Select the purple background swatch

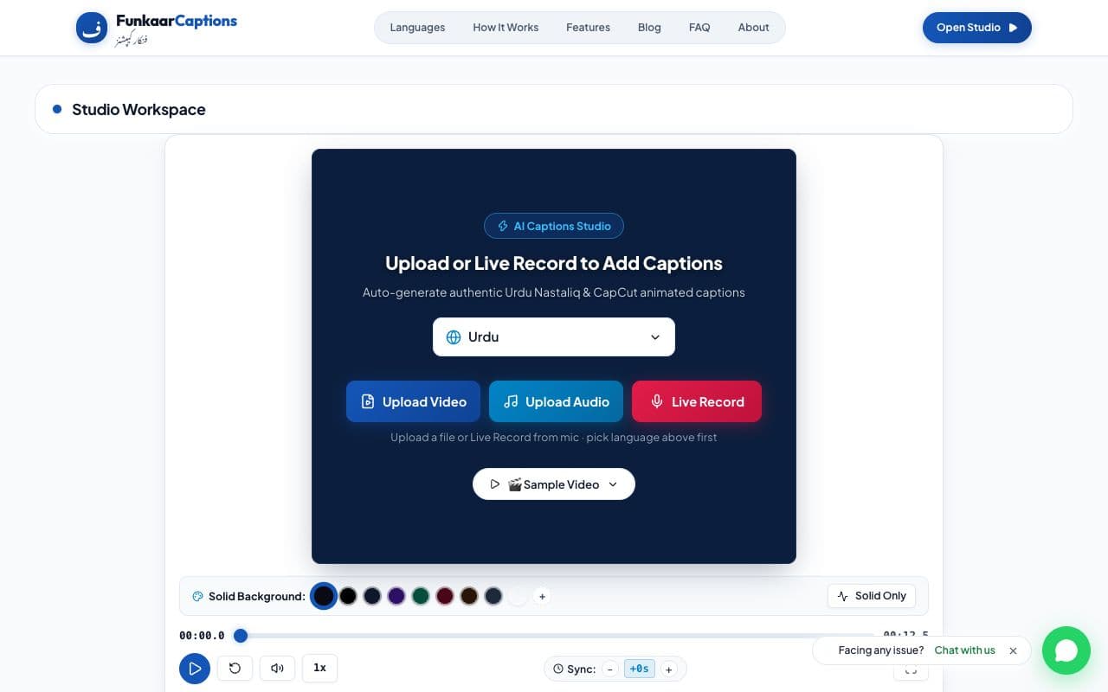[396, 596]
